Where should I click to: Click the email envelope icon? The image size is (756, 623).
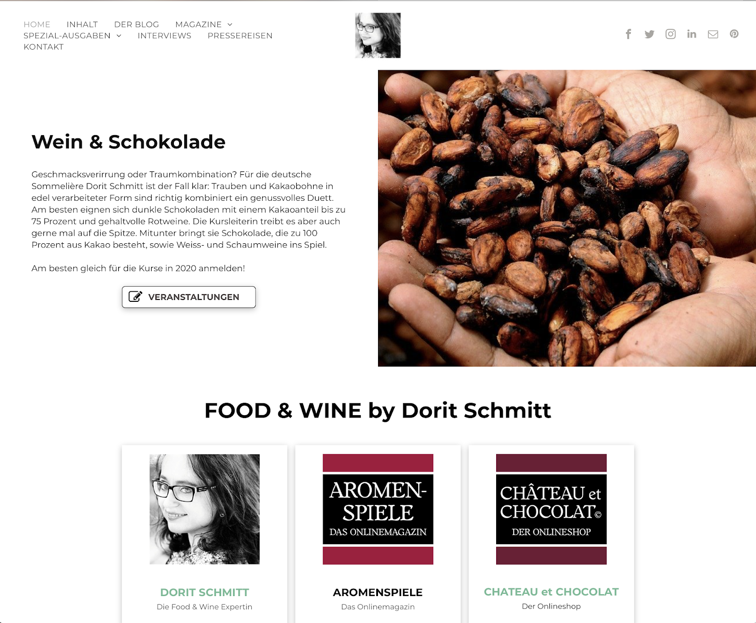[x=713, y=34]
